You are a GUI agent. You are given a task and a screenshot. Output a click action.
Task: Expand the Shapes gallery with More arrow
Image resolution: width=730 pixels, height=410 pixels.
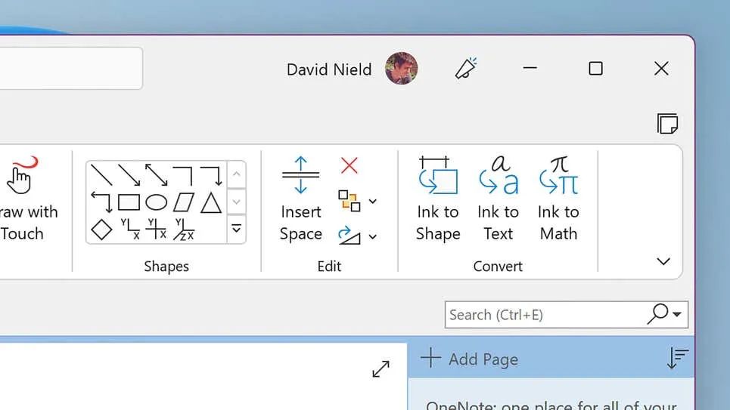236,228
